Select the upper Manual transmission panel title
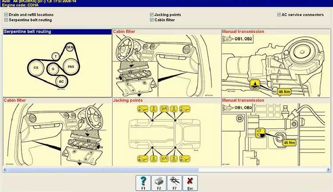This screenshot has height=192, width=333. [243, 32]
